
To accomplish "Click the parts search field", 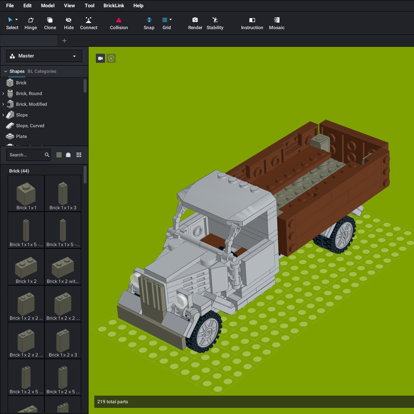I will (x=25, y=155).
